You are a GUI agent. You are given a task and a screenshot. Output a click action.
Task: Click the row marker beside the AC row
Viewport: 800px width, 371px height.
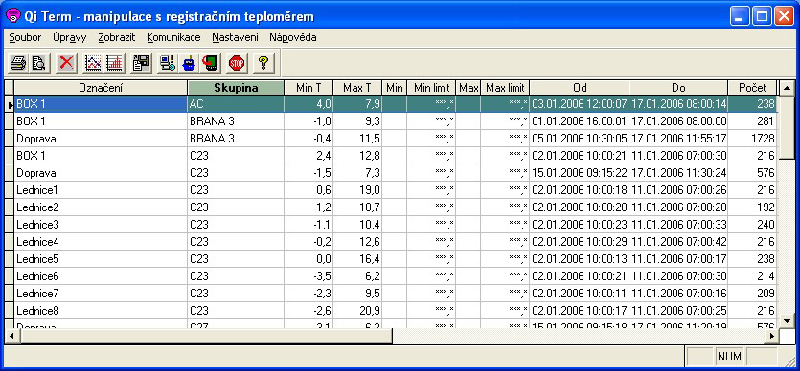(10, 104)
